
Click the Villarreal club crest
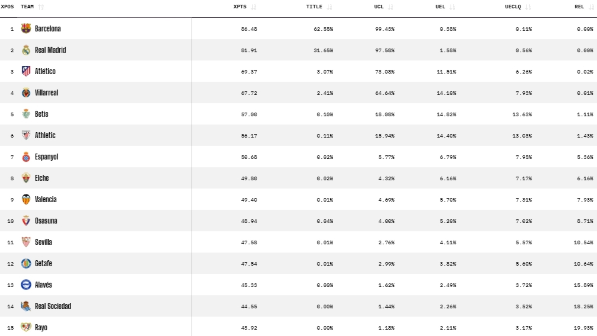[26, 93]
